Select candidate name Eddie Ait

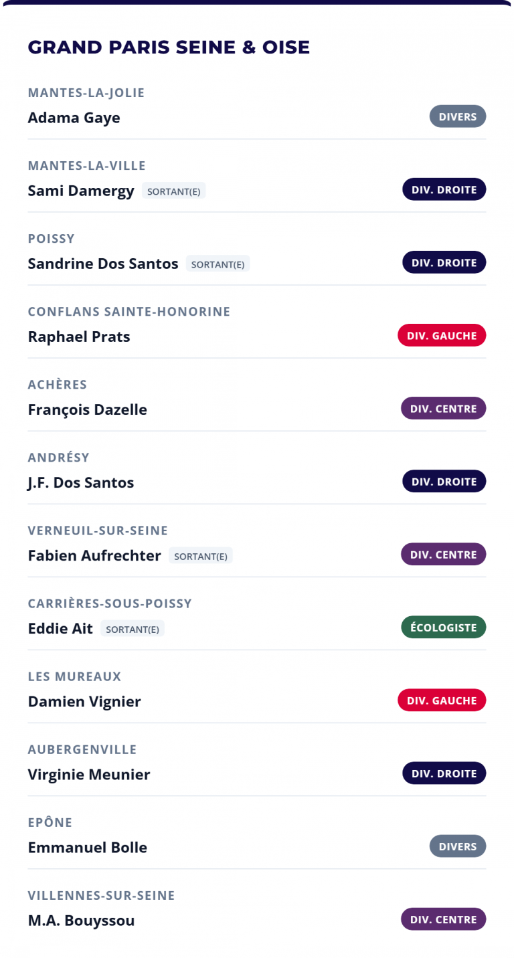(60, 628)
